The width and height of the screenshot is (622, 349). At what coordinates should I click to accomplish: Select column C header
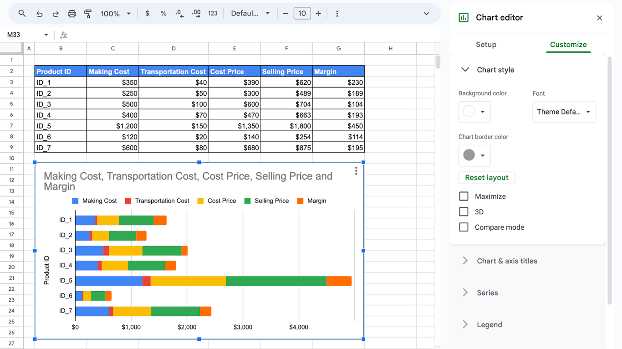(113, 48)
